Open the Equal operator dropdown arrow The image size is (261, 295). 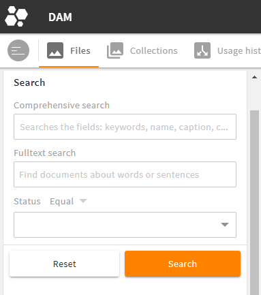click(83, 201)
